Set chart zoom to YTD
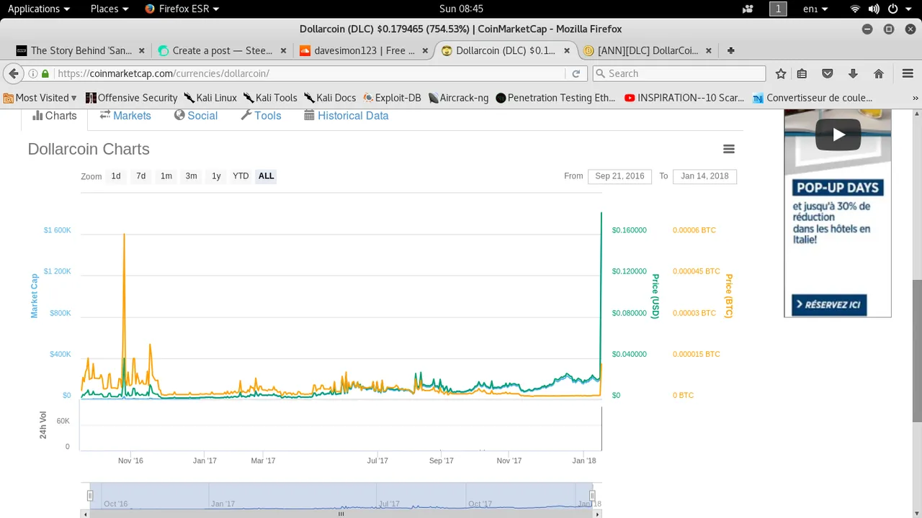922x518 pixels. point(241,176)
